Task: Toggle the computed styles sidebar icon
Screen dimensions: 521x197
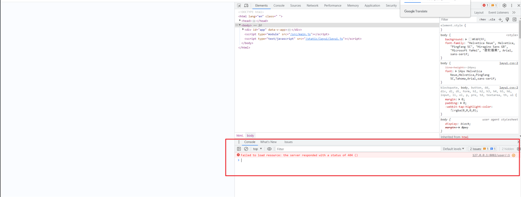Action: point(514,19)
